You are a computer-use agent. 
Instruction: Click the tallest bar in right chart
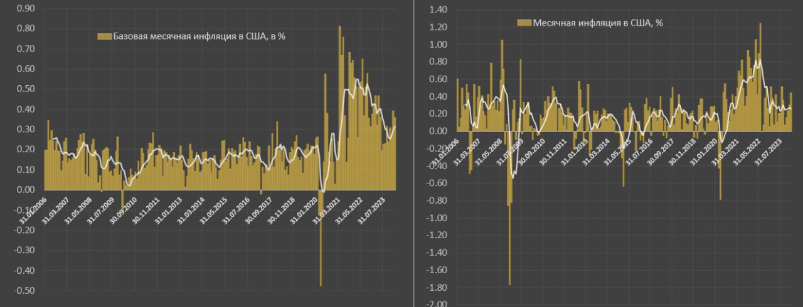(x=760, y=63)
